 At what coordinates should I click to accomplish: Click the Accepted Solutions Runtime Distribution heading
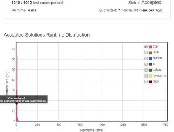(47, 35)
